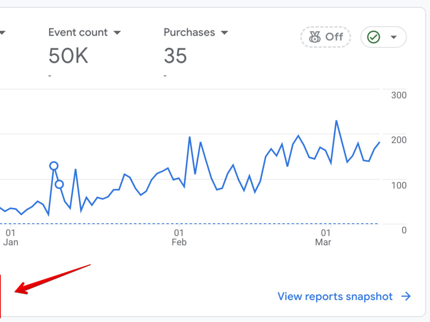Open the Purchases metric dropdown arrow
430x322 pixels.
click(224, 33)
